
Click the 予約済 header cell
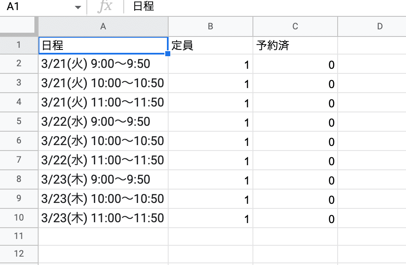click(295, 45)
